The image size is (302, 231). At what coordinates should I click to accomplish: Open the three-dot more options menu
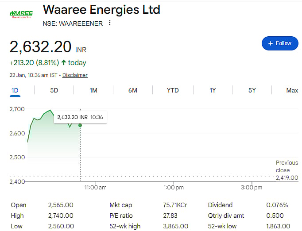click(x=110, y=23)
